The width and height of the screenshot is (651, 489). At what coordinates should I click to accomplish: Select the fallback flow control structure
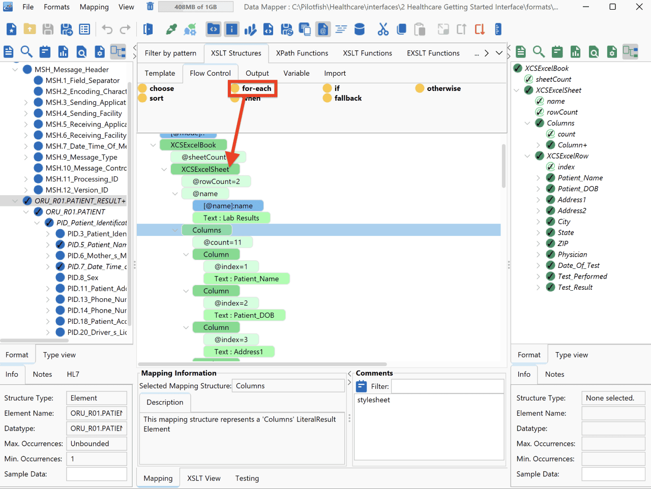tap(342, 98)
